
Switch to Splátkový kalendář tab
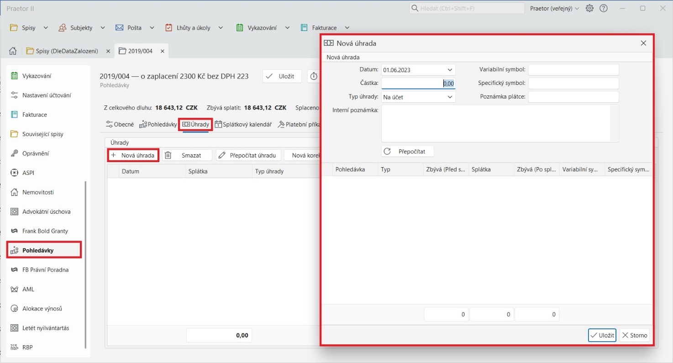243,124
